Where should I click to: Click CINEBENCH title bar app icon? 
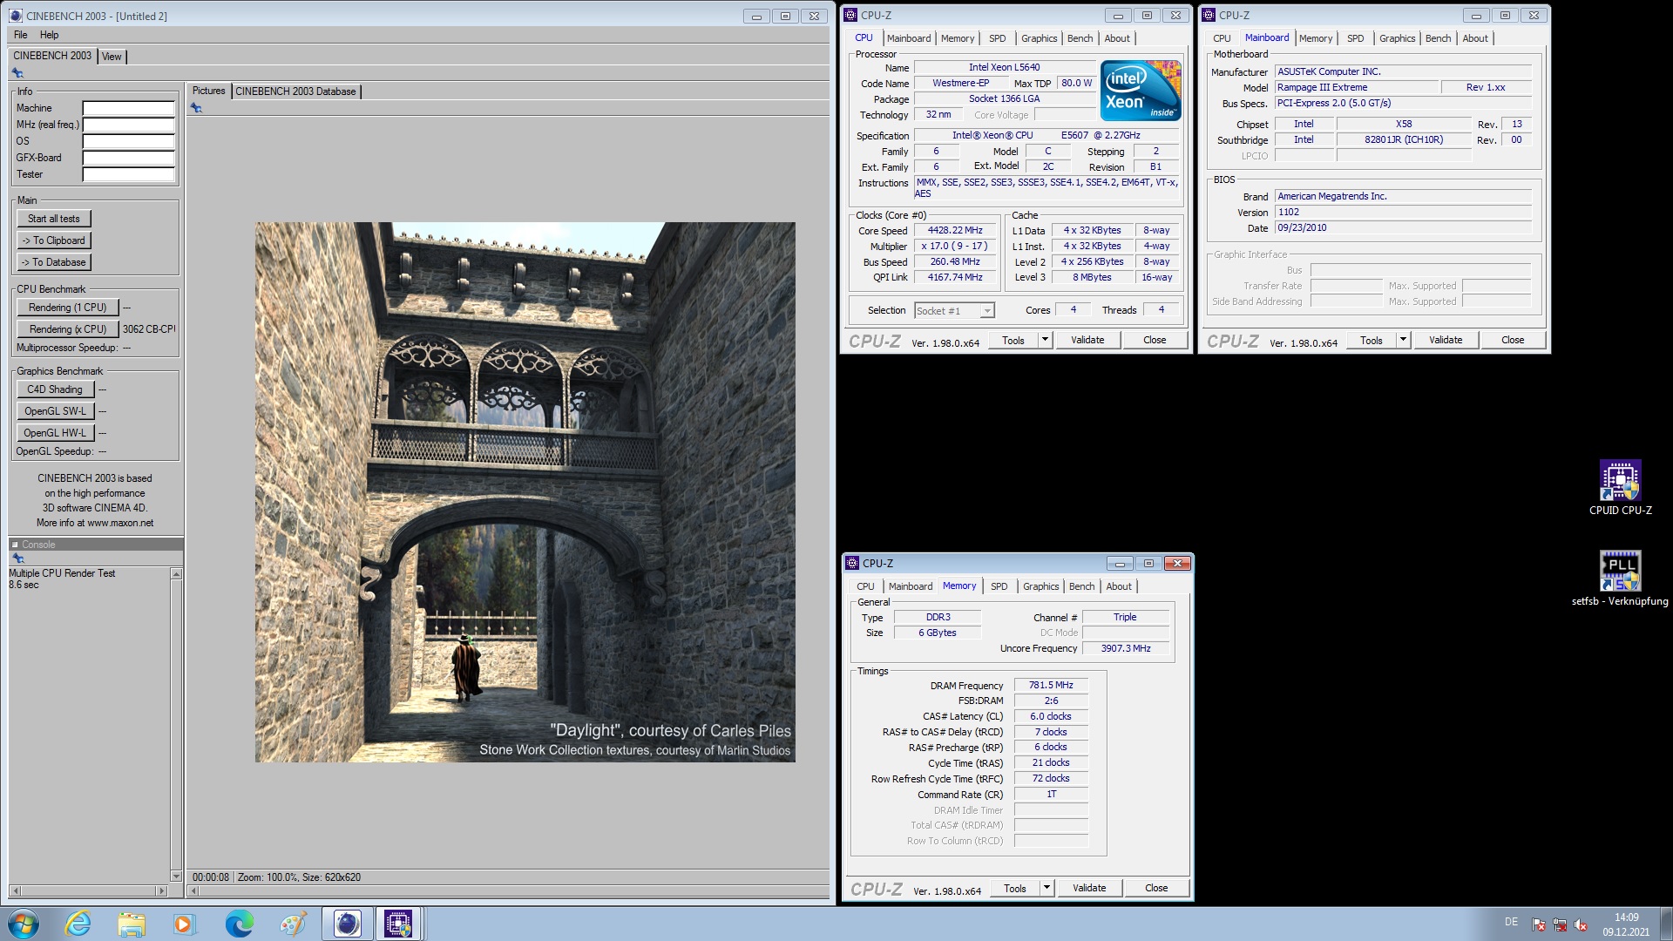point(16,16)
